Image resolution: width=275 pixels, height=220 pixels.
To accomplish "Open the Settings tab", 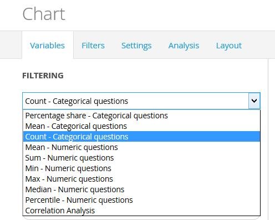I will click(136, 46).
